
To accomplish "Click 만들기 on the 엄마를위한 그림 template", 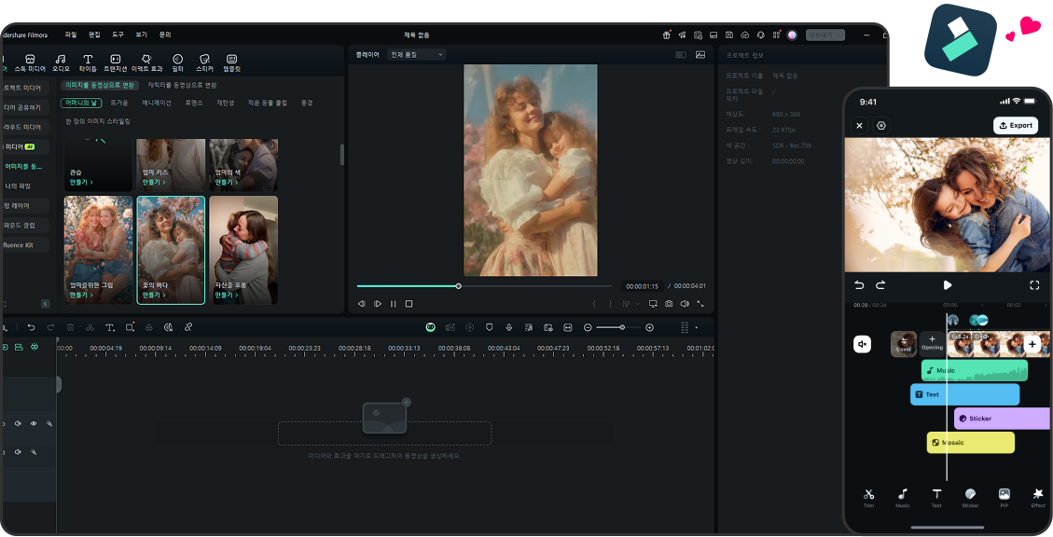I will coord(80,295).
